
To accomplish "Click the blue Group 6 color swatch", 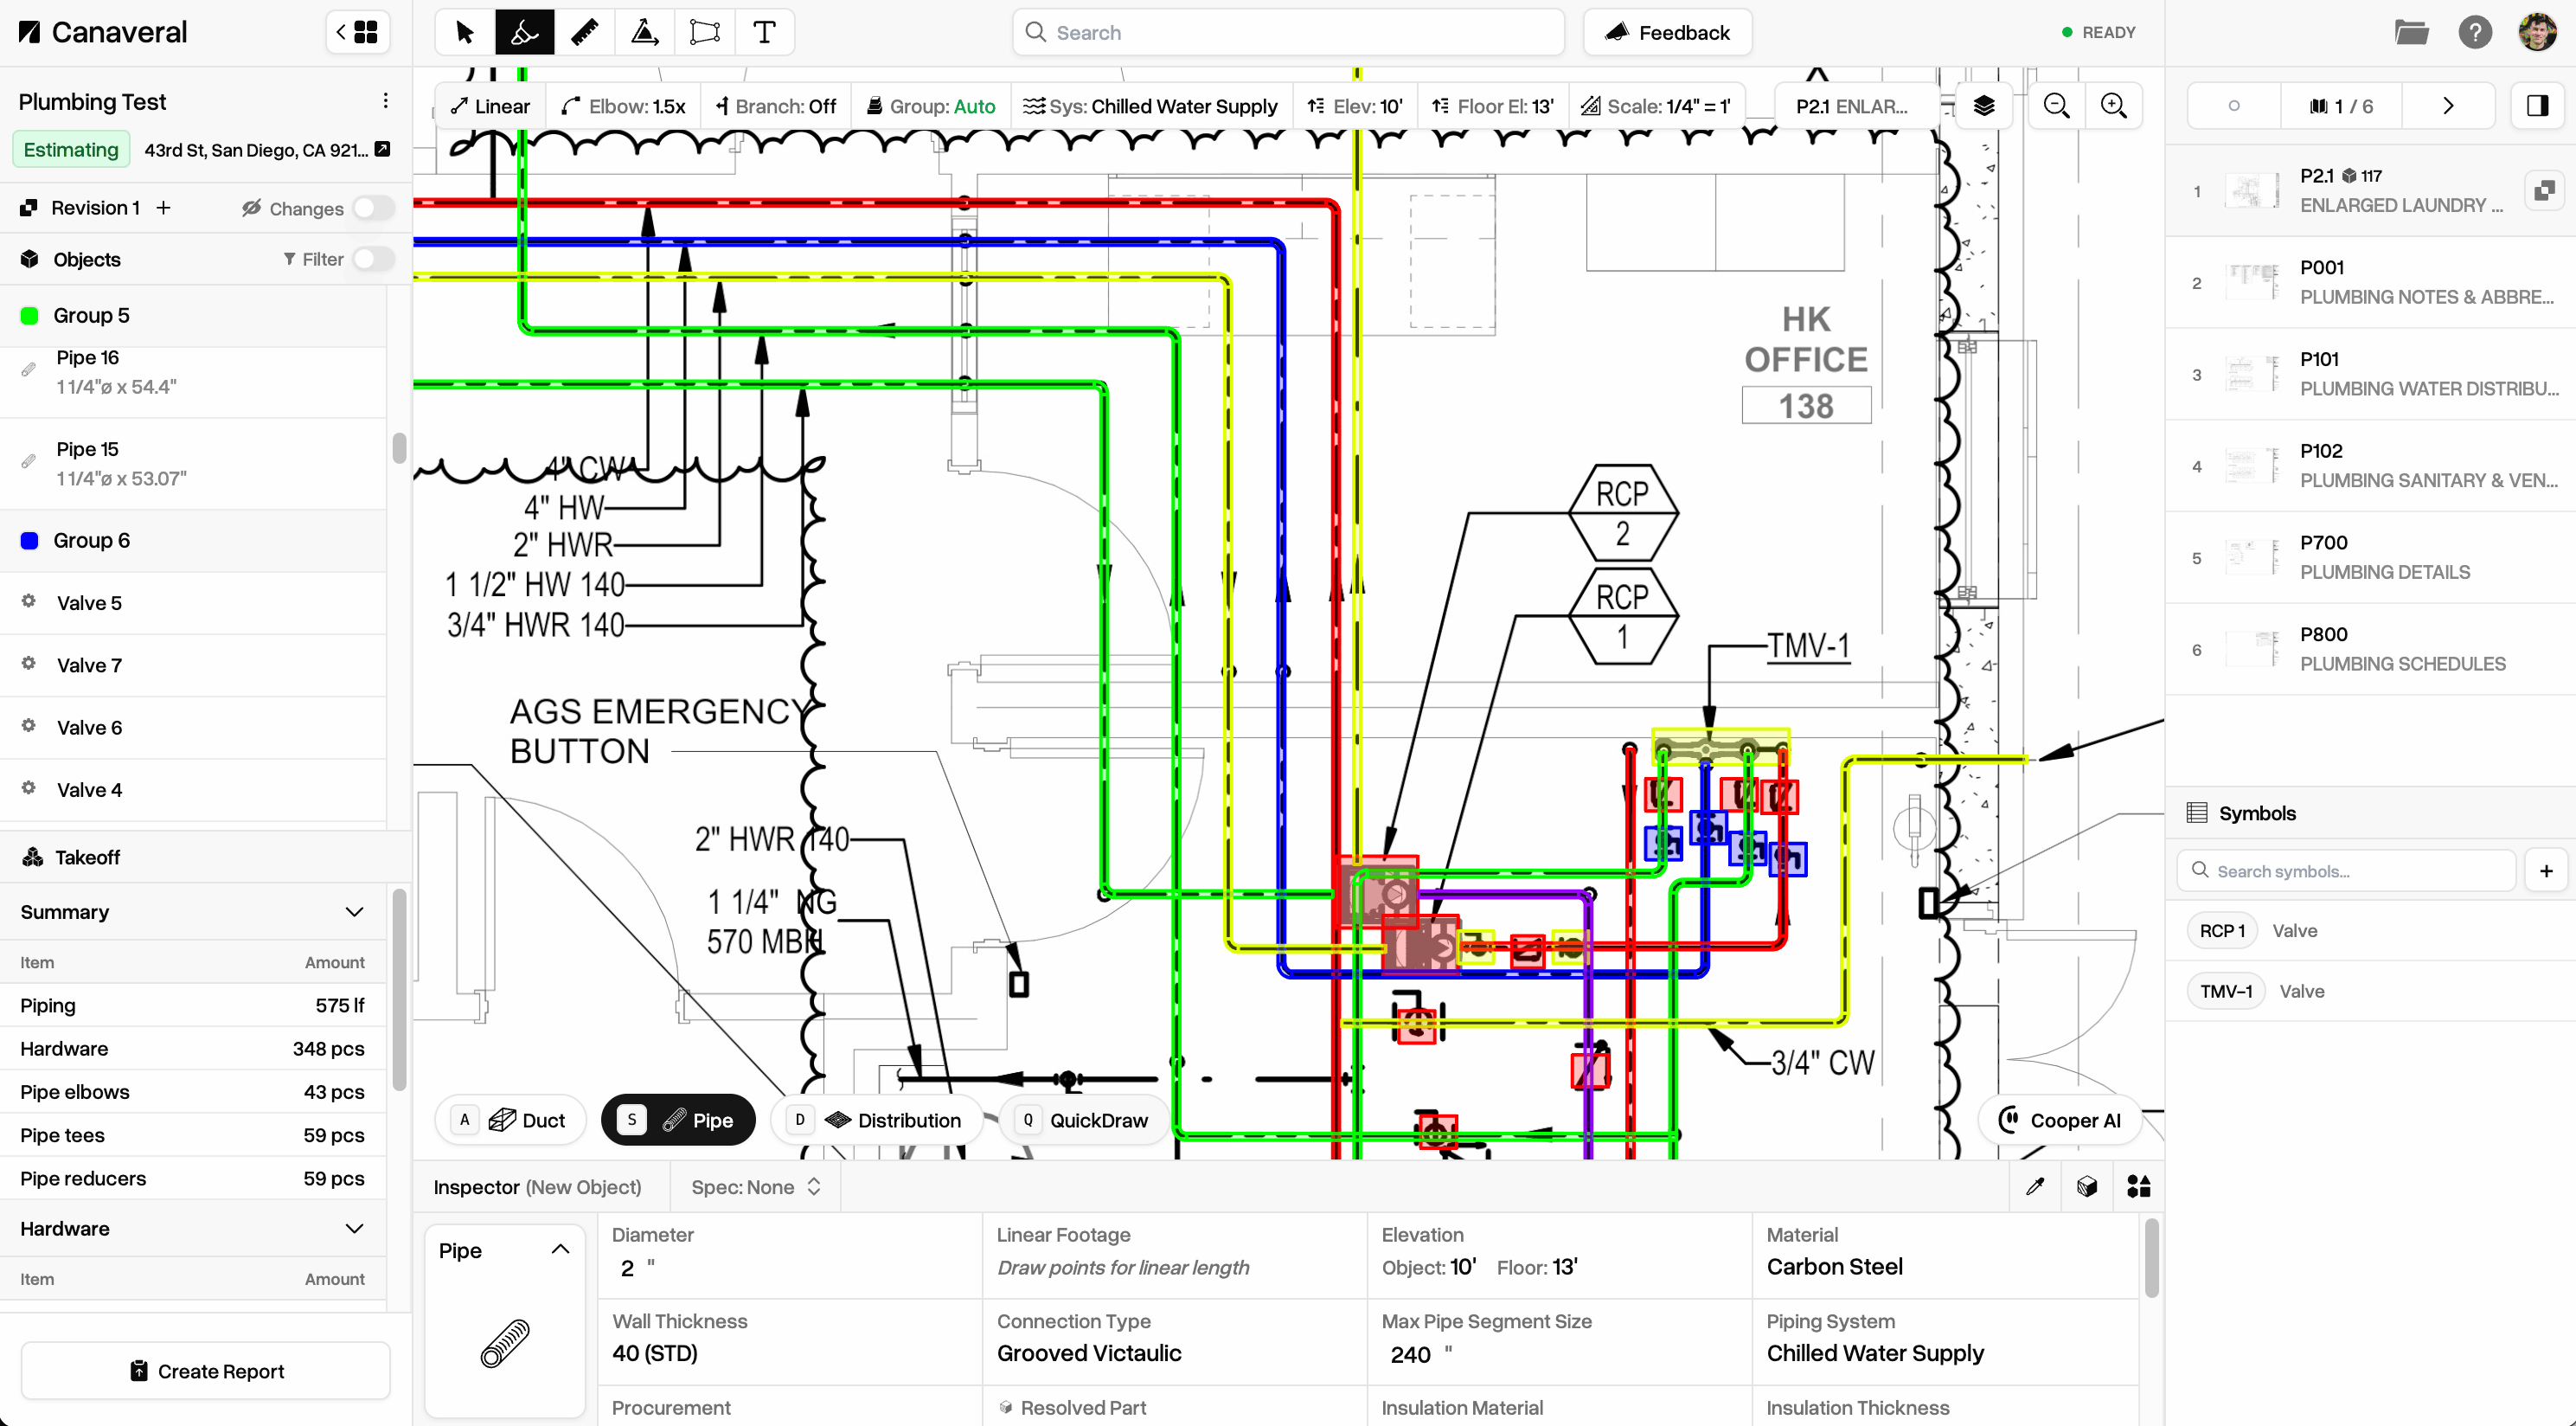I will (30, 541).
